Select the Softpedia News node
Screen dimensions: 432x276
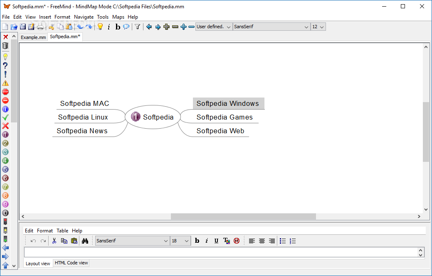tap(82, 131)
